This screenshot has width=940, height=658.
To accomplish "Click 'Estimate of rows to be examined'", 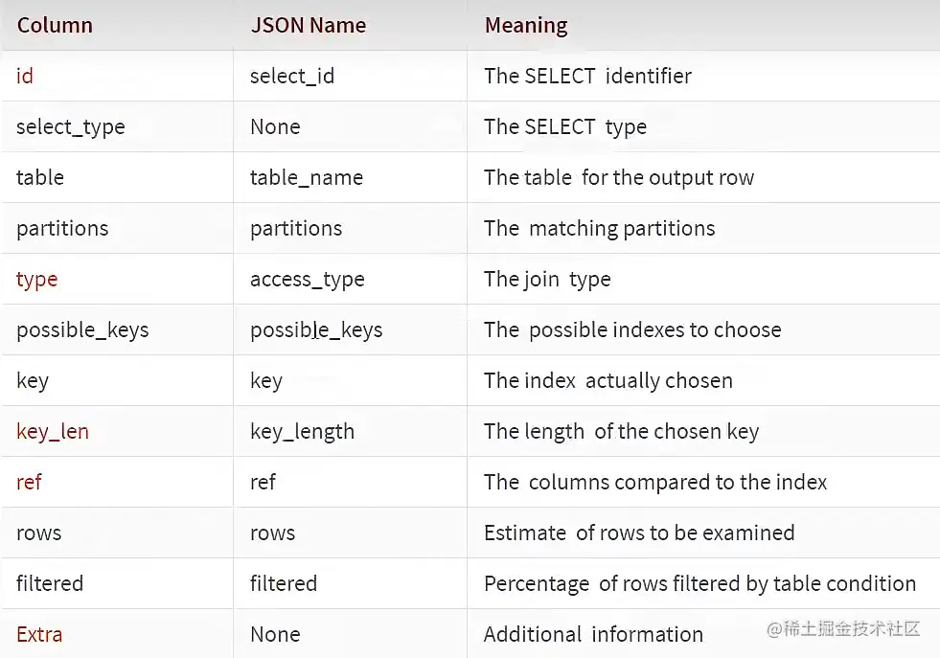I will (638, 533).
